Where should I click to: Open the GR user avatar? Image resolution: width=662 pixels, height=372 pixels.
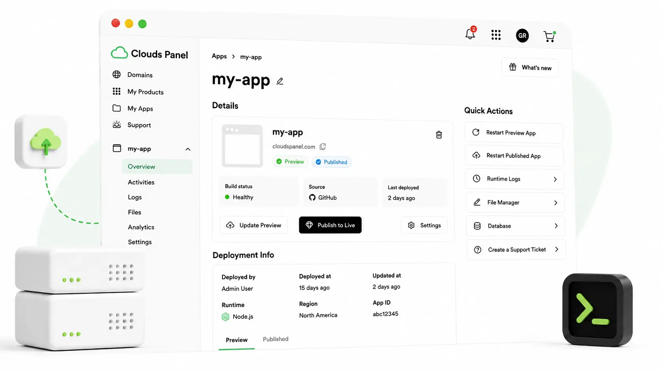[522, 36]
